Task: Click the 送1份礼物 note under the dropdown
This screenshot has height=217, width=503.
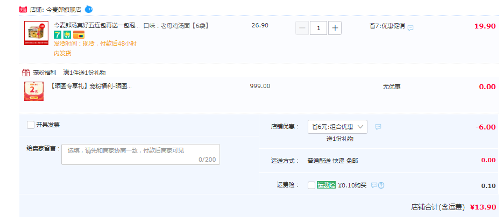Action: click(340, 139)
